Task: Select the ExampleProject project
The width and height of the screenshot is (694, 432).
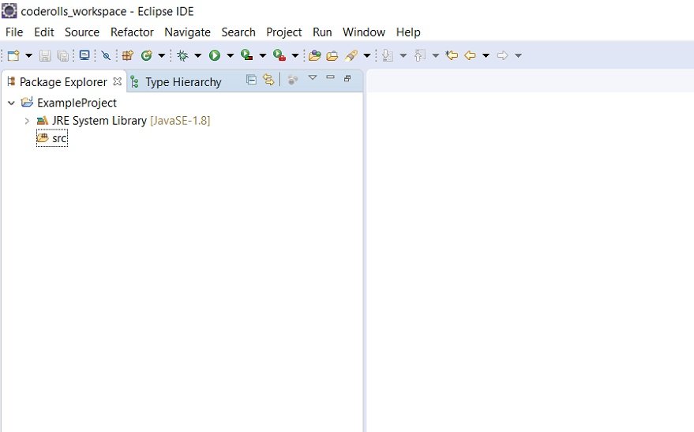Action: click(x=77, y=103)
